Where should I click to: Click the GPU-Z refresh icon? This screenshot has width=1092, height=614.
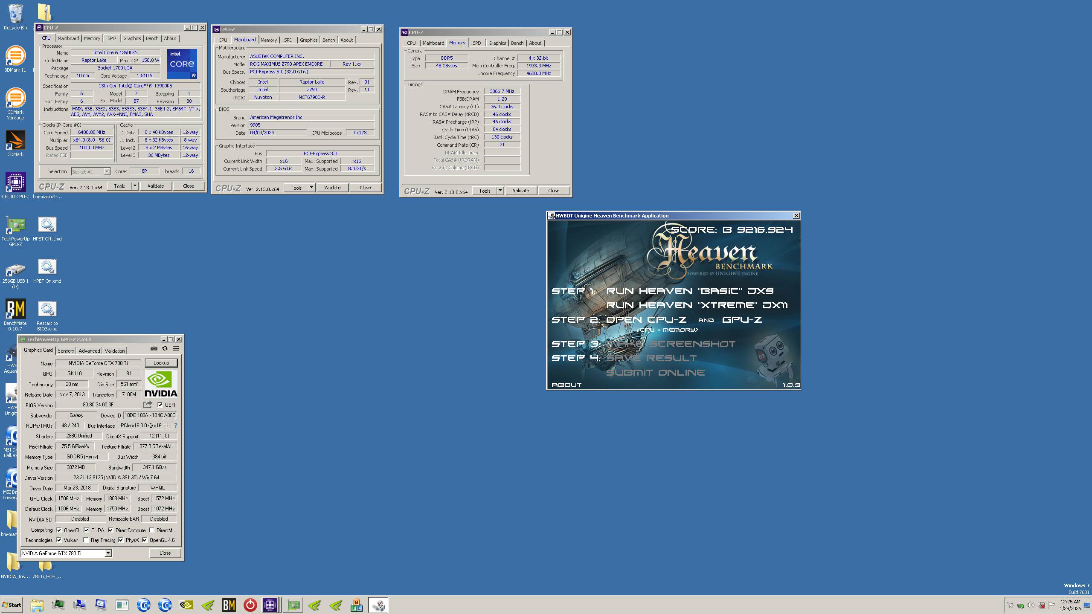165,348
